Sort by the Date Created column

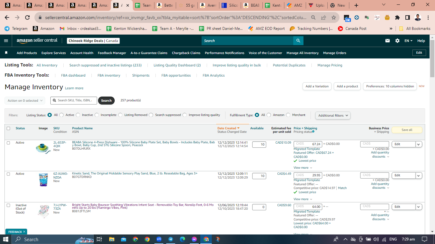(228, 128)
